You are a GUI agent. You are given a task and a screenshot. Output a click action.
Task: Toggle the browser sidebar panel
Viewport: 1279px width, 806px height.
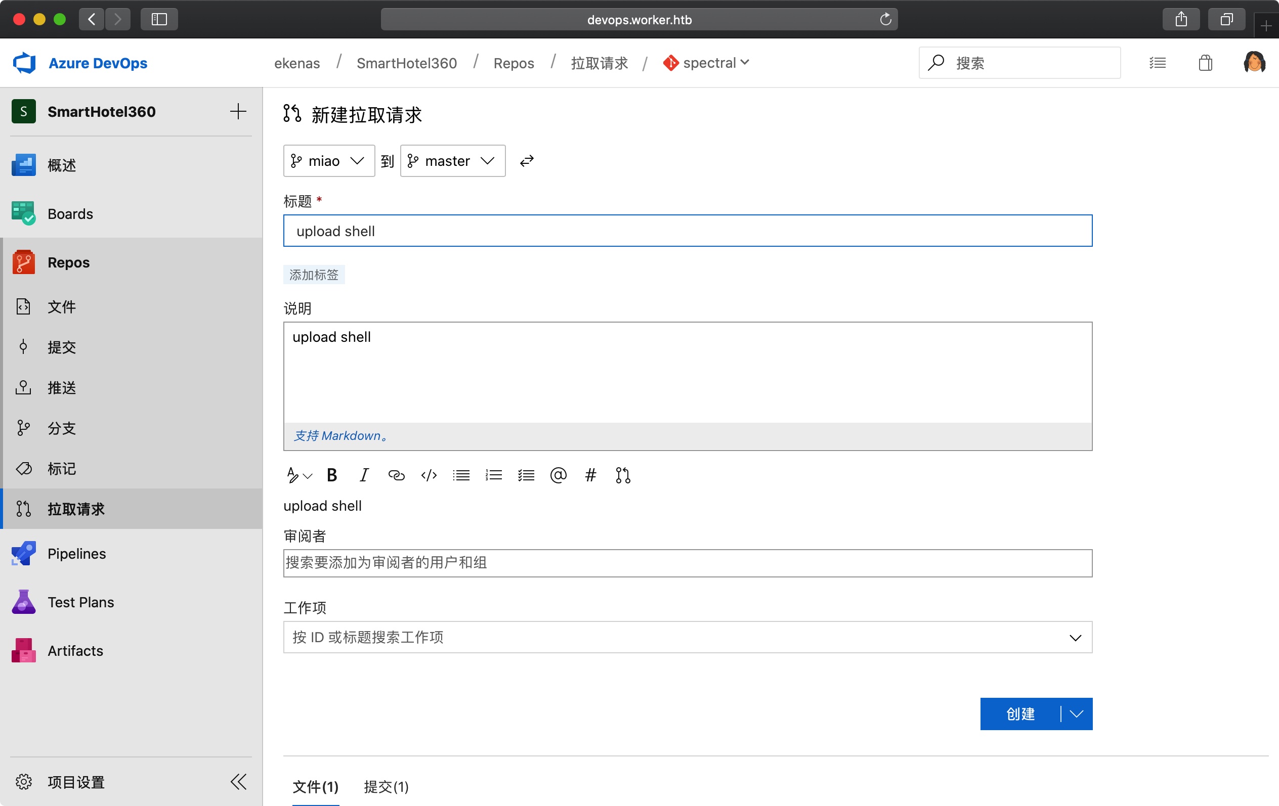tap(159, 20)
